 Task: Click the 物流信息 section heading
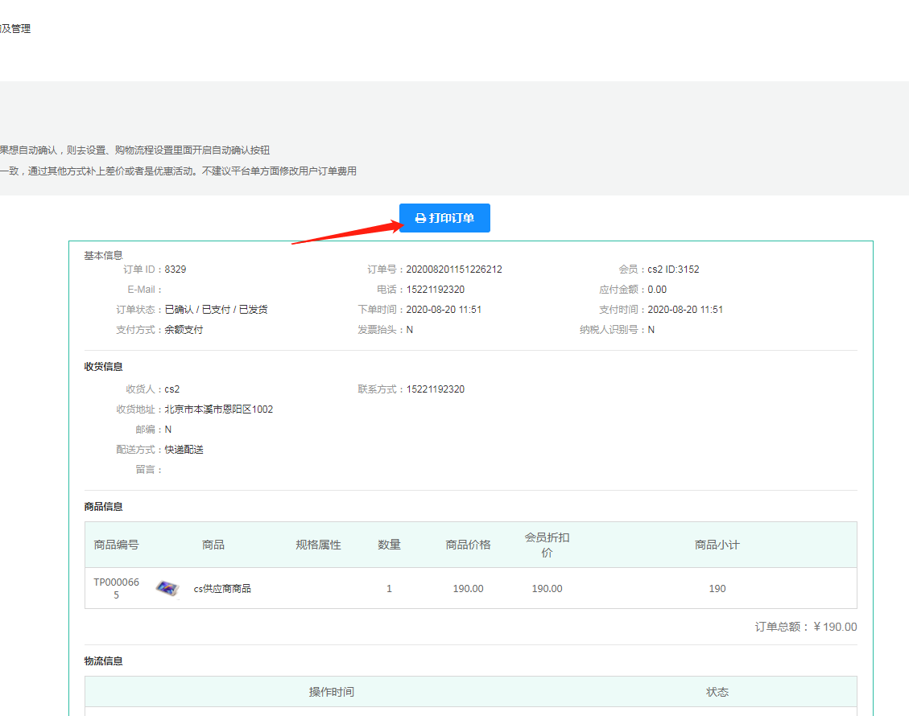coord(103,661)
